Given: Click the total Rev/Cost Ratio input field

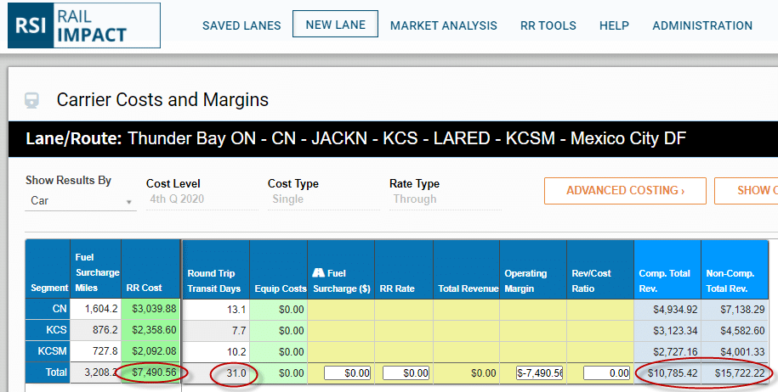Looking at the screenshot, I should [600, 372].
